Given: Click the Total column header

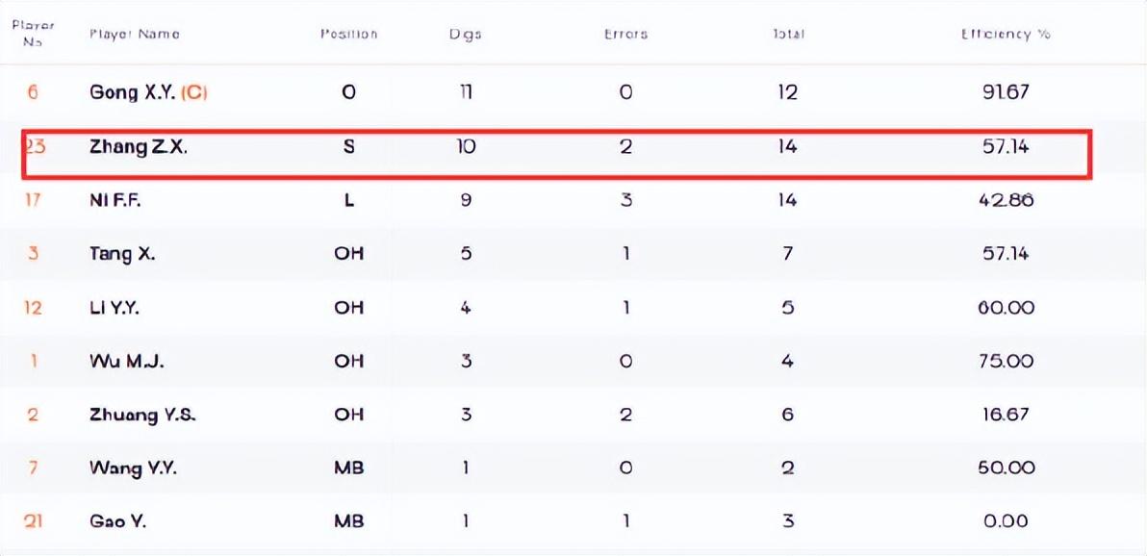Looking at the screenshot, I should pos(788,34).
